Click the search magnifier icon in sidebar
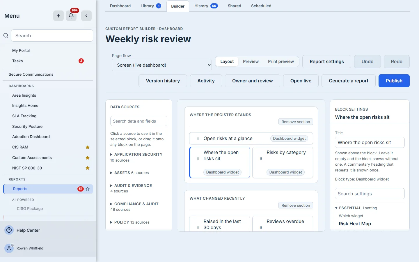 point(6,36)
